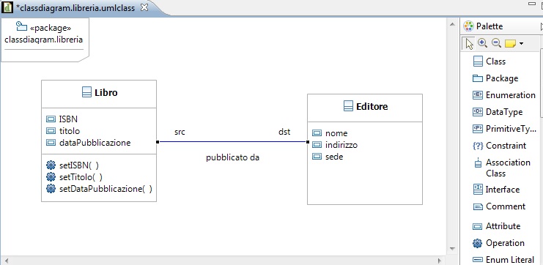The image size is (543, 265).
Task: Choose the Package palette item
Action: pos(495,78)
